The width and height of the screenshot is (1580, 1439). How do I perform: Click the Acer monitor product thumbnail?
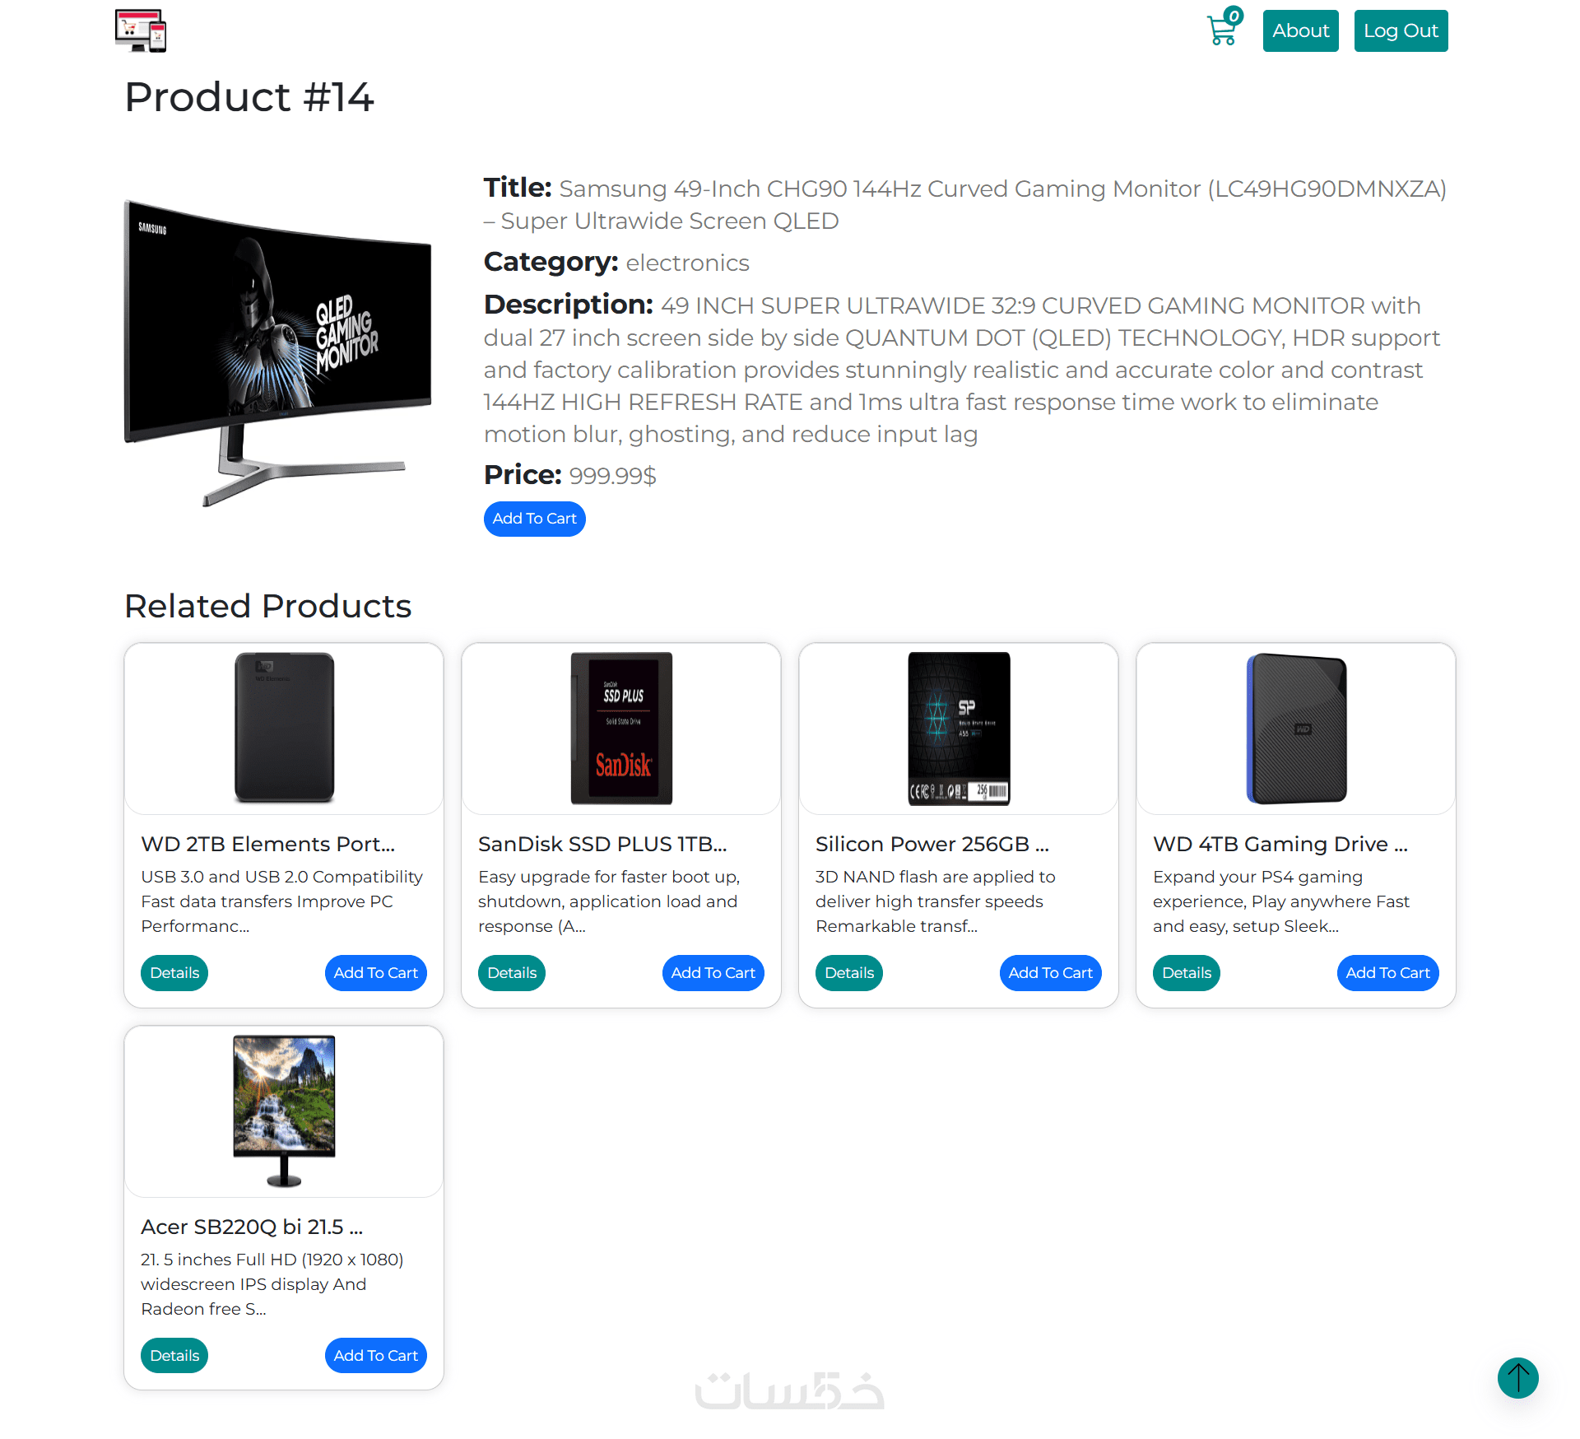[x=284, y=1111]
